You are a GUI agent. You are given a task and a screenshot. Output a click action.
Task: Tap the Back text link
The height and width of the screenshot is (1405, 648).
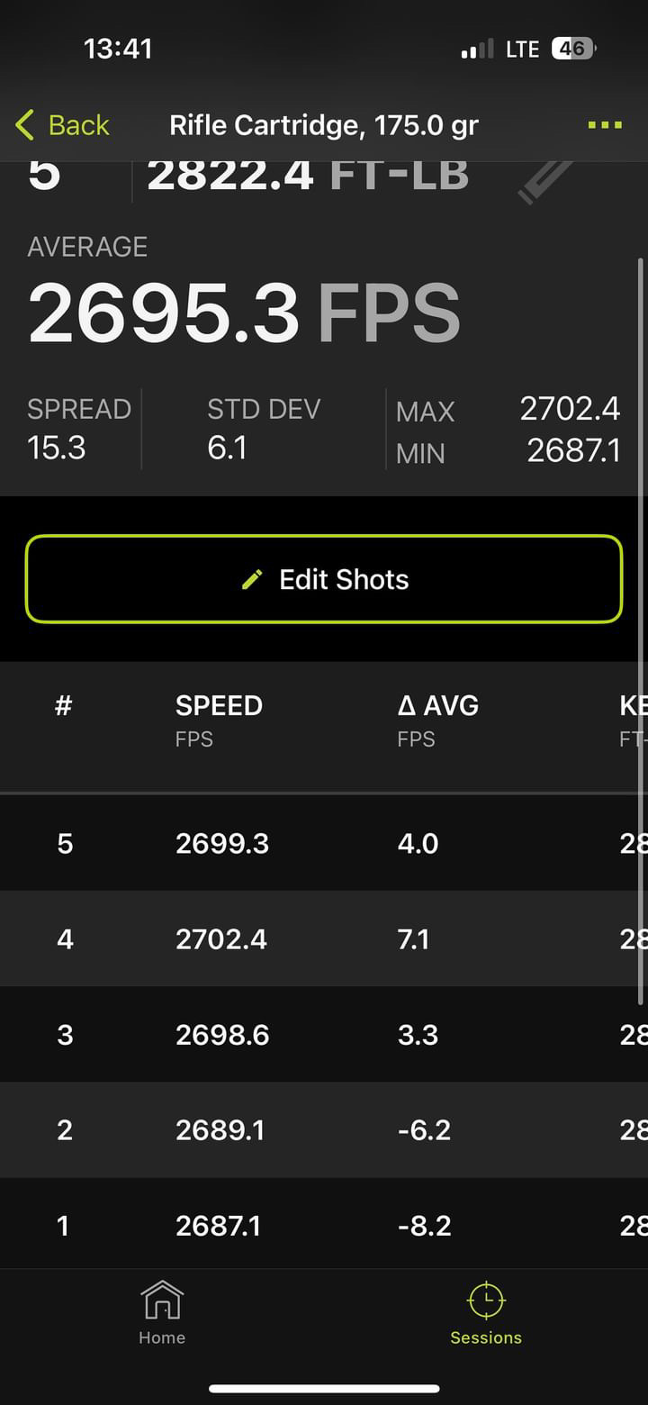pyautogui.click(x=78, y=125)
